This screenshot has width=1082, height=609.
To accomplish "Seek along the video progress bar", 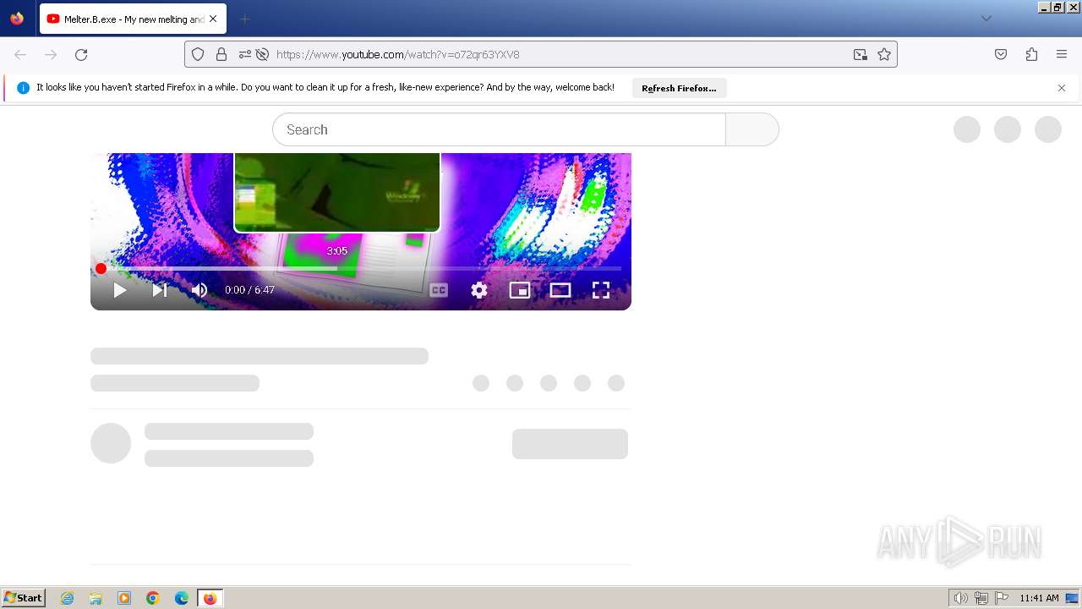I will click(361, 269).
